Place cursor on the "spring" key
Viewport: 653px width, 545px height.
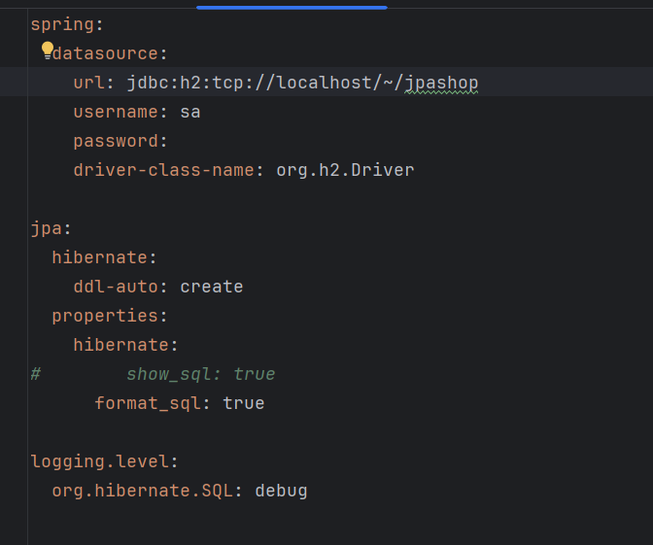(x=62, y=24)
